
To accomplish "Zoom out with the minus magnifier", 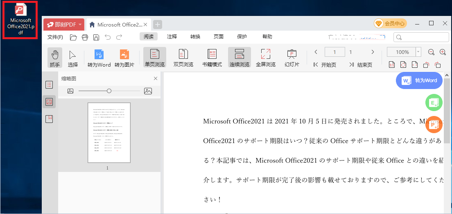I will [431, 52].
